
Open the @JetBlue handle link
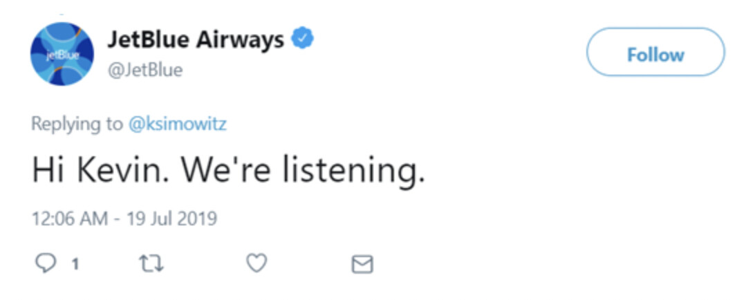pyautogui.click(x=145, y=71)
